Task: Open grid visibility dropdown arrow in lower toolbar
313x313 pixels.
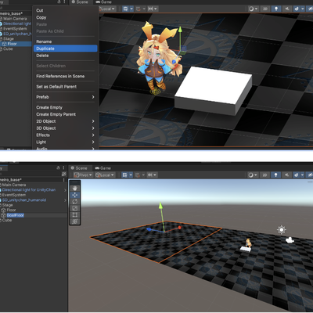Action: tap(131, 174)
